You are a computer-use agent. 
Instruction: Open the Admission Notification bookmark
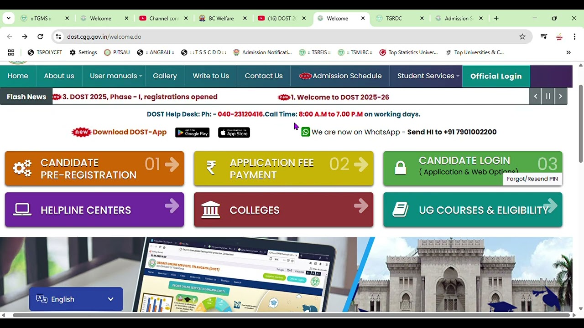[x=262, y=52]
